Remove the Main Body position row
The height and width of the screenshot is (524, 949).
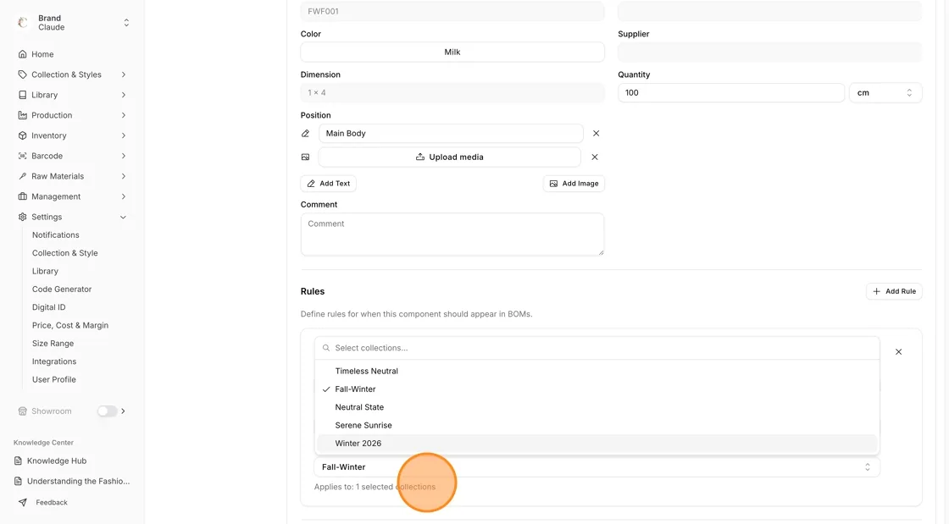pyautogui.click(x=597, y=134)
